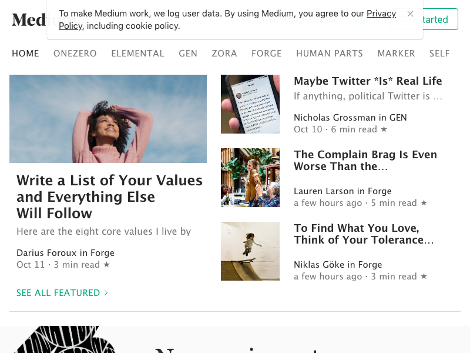Click the Medium logo
Viewport: 470px width, 353px height.
point(29,19)
